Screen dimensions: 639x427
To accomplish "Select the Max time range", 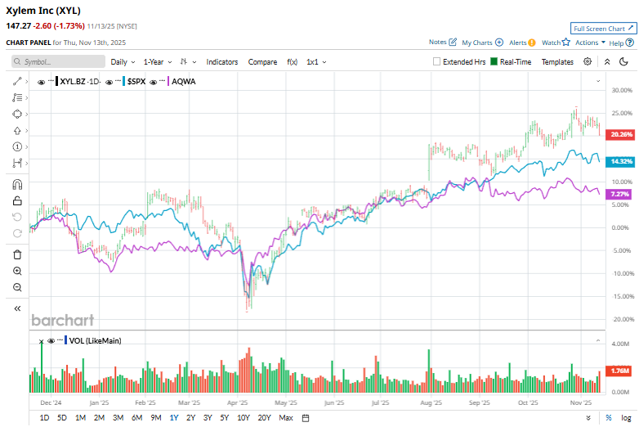I will [x=286, y=418].
